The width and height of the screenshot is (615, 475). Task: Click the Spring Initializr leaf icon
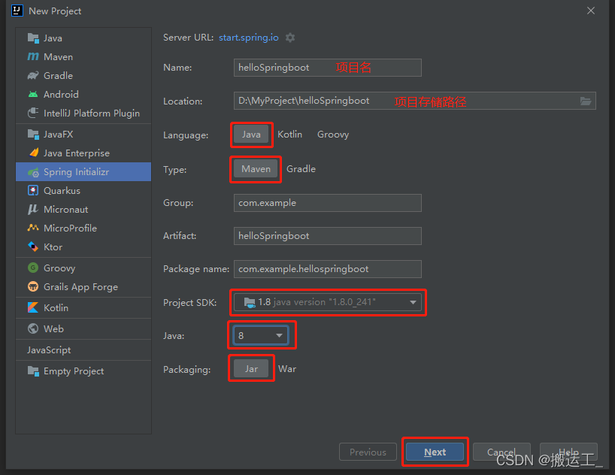point(33,172)
